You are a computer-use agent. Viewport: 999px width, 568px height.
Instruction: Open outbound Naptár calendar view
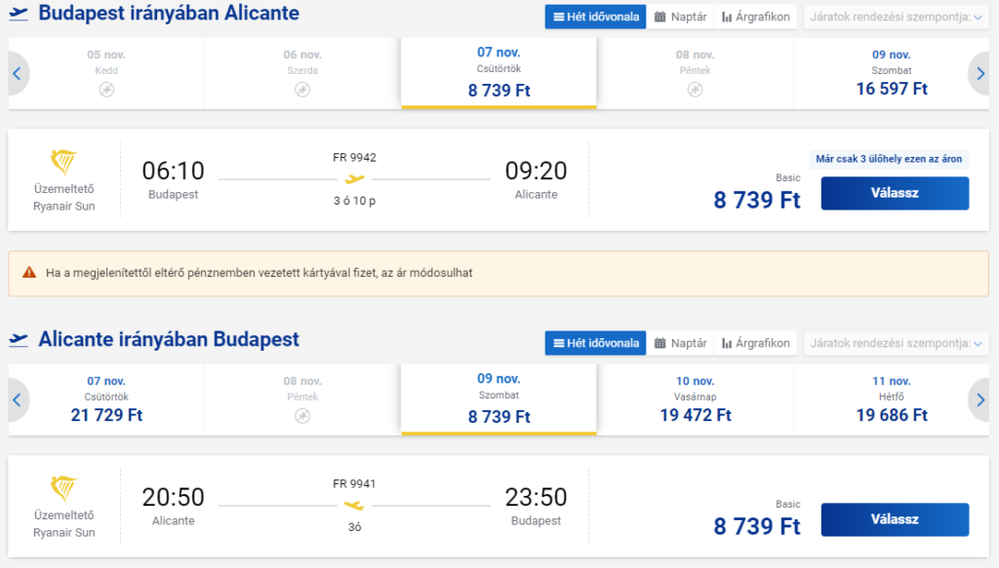[680, 17]
